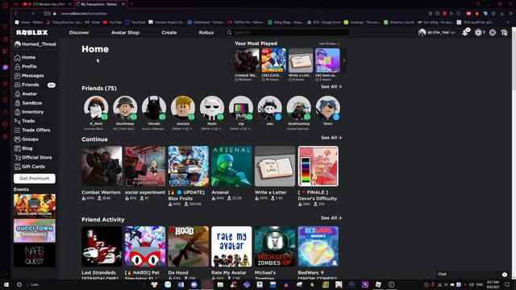Open the Robux menu
This screenshot has width=516, height=290.
point(206,32)
